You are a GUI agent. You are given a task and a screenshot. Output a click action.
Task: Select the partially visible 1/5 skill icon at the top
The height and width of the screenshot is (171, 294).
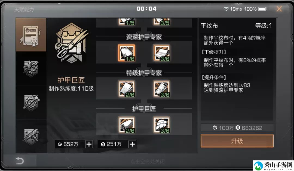pyautogui.click(x=127, y=22)
